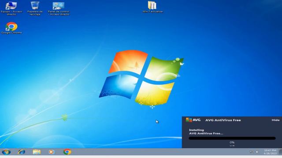
Task: Hide the AVG AntiVirus installer popup
Action: [x=275, y=120]
